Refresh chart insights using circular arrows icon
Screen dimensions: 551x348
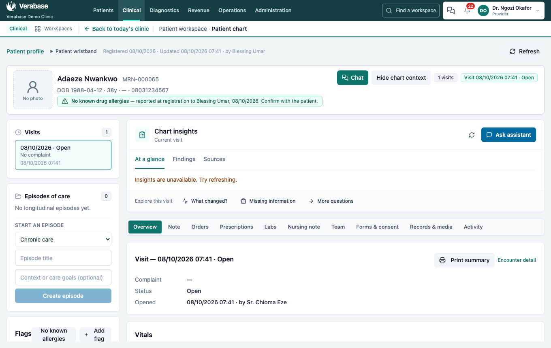472,135
